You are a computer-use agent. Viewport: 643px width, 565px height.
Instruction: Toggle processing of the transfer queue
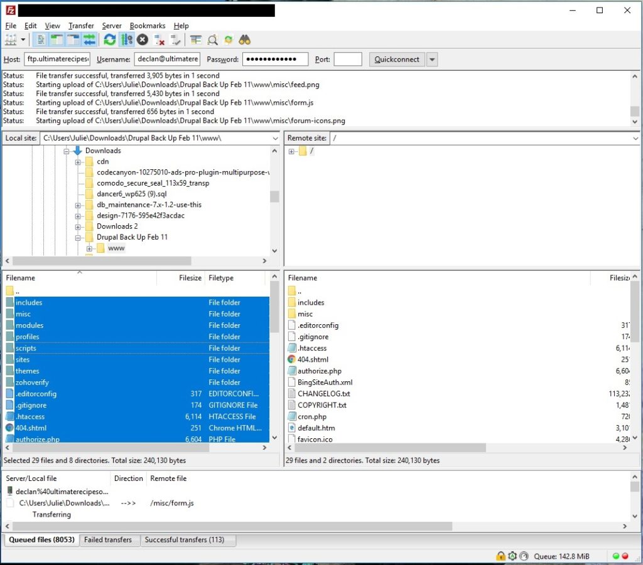point(124,40)
